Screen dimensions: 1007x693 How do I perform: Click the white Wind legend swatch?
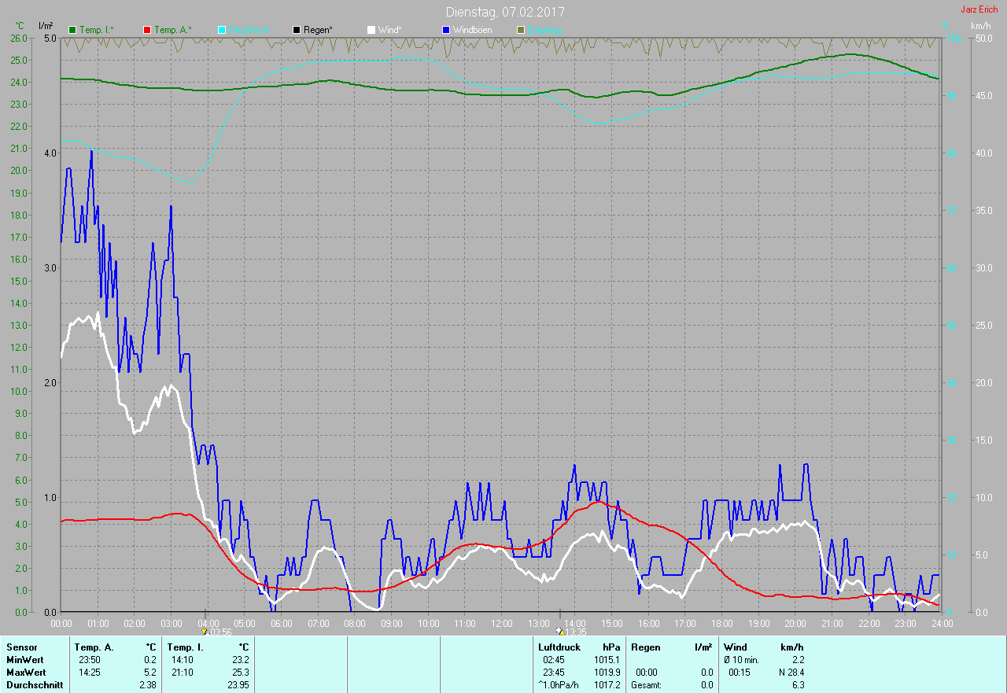click(x=371, y=30)
